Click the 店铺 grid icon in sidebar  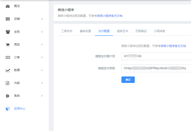(8, 19)
